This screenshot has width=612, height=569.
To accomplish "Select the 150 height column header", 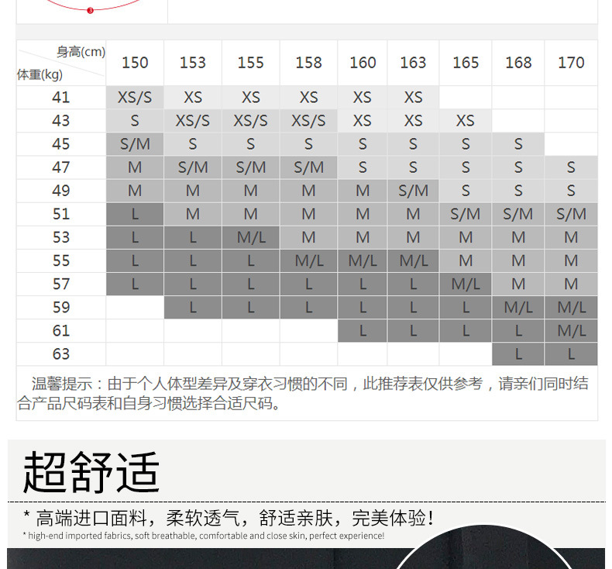I will point(135,63).
